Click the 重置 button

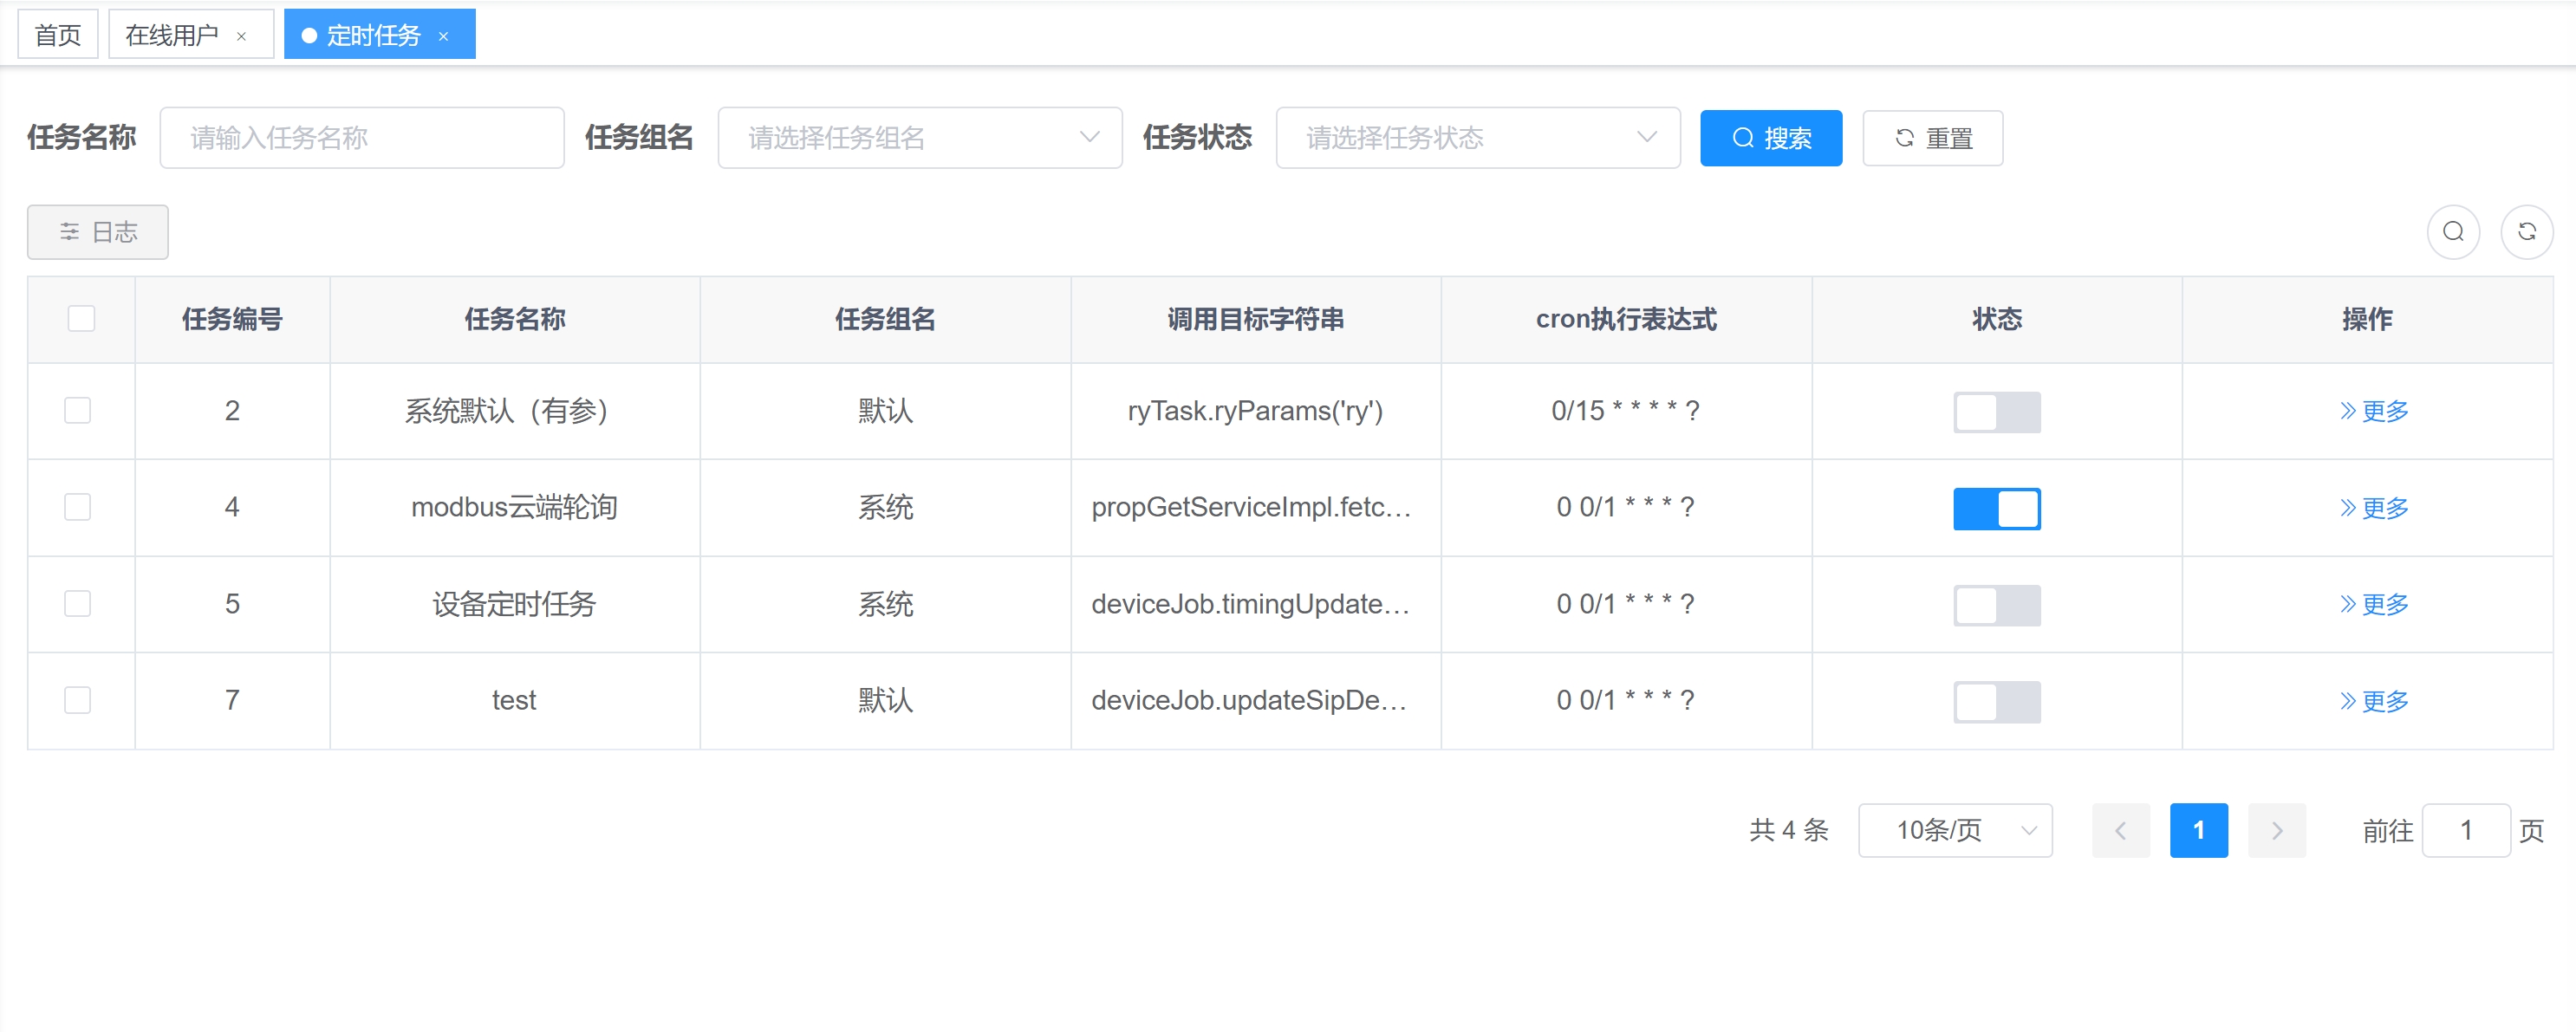(1932, 138)
